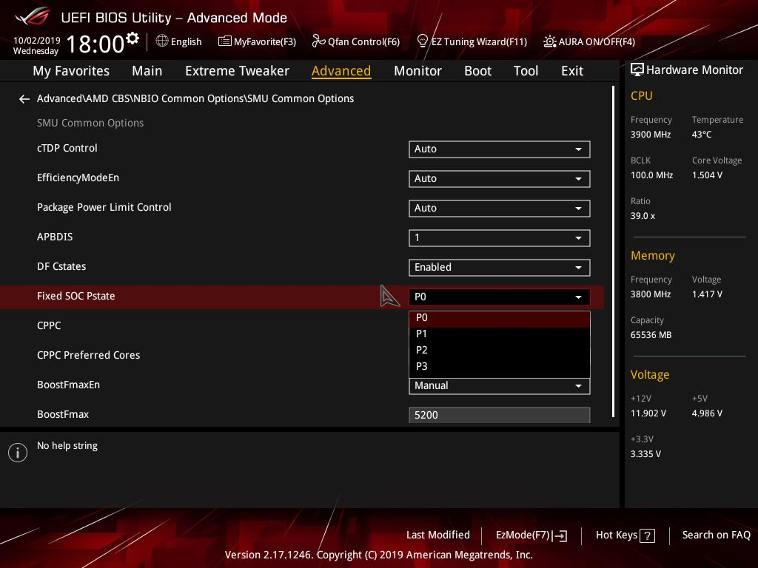Open the EfficiencyModeEn dropdown
The height and width of the screenshot is (568, 758).
tap(500, 179)
